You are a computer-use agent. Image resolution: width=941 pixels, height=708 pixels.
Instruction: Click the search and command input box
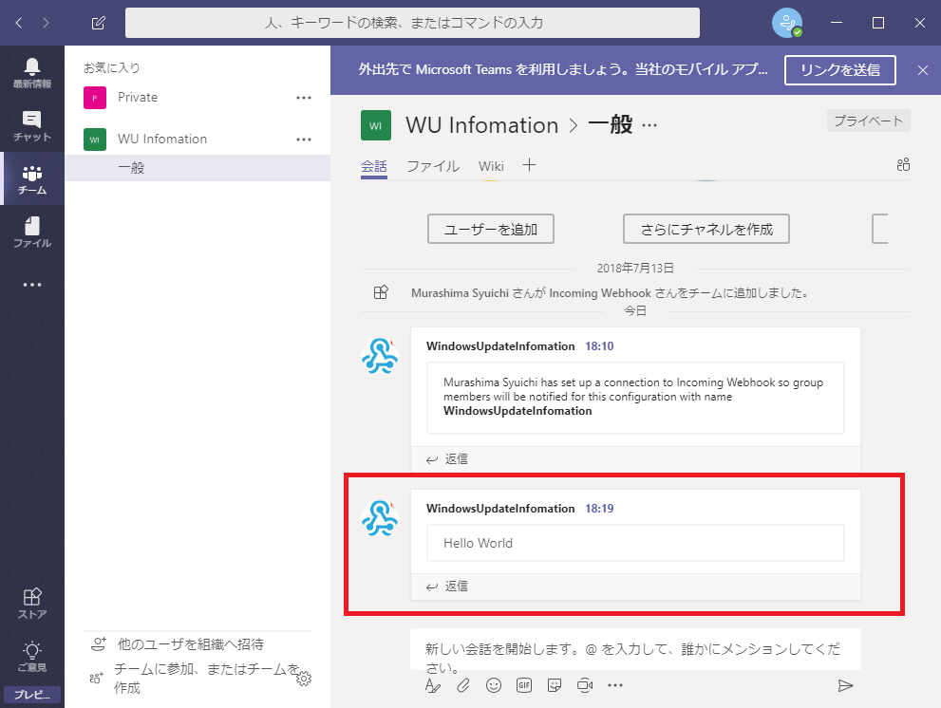click(412, 23)
